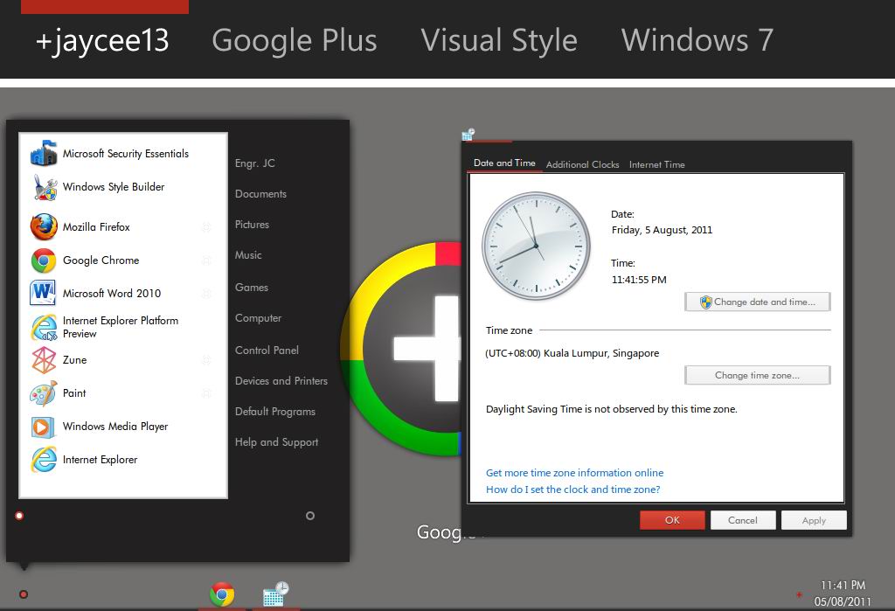Expand Microsoft Word 2010 jump list arrow

pos(206,294)
